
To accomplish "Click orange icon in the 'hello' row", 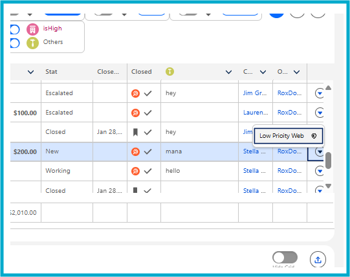I will click(135, 171).
